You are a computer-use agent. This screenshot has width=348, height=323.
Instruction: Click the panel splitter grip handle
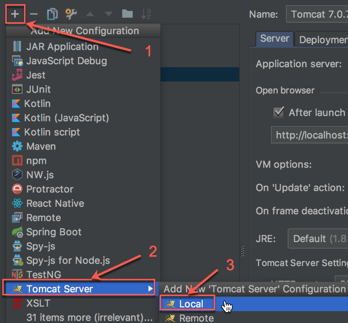point(242,251)
